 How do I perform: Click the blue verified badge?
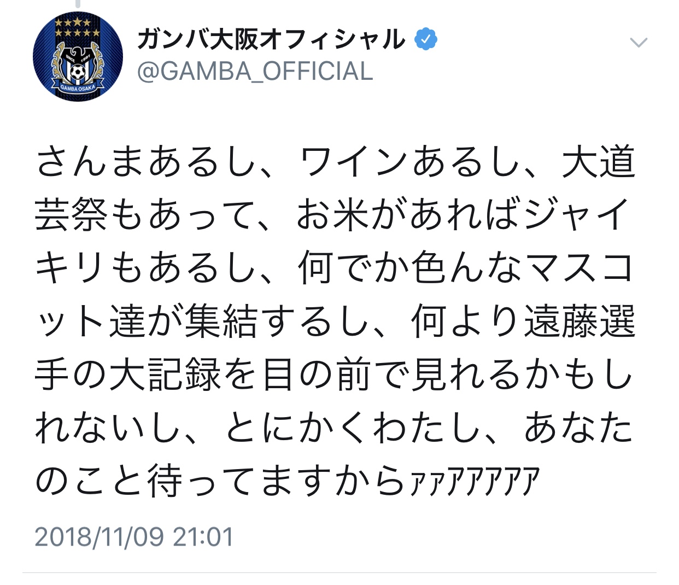[425, 39]
